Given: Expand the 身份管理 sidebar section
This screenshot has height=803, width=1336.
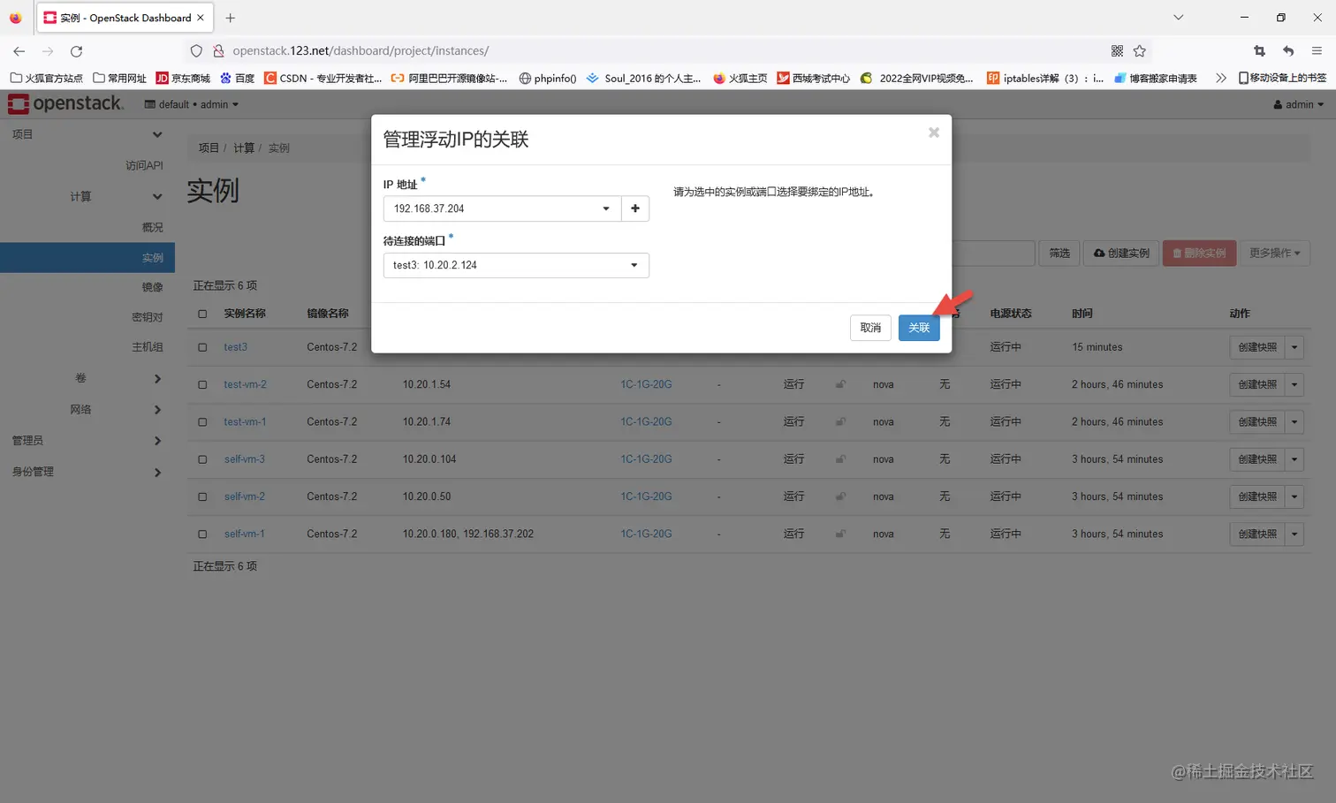Looking at the screenshot, I should (87, 472).
